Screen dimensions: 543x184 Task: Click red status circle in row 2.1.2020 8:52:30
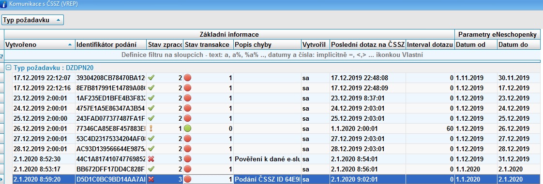188,159
